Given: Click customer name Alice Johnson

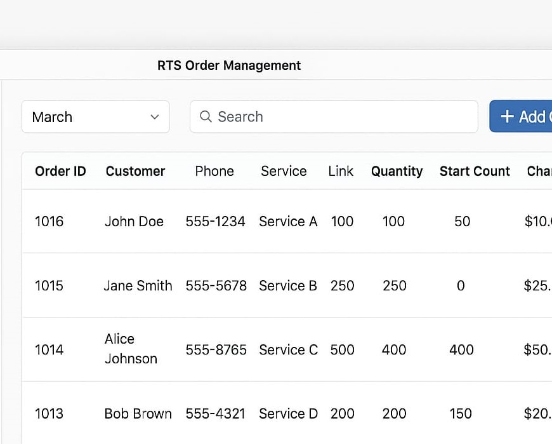Looking at the screenshot, I should [131, 349].
